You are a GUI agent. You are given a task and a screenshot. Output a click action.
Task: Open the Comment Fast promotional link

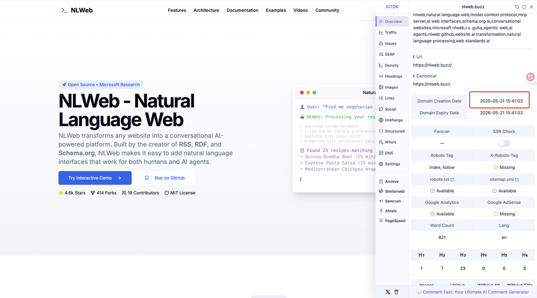473,292
